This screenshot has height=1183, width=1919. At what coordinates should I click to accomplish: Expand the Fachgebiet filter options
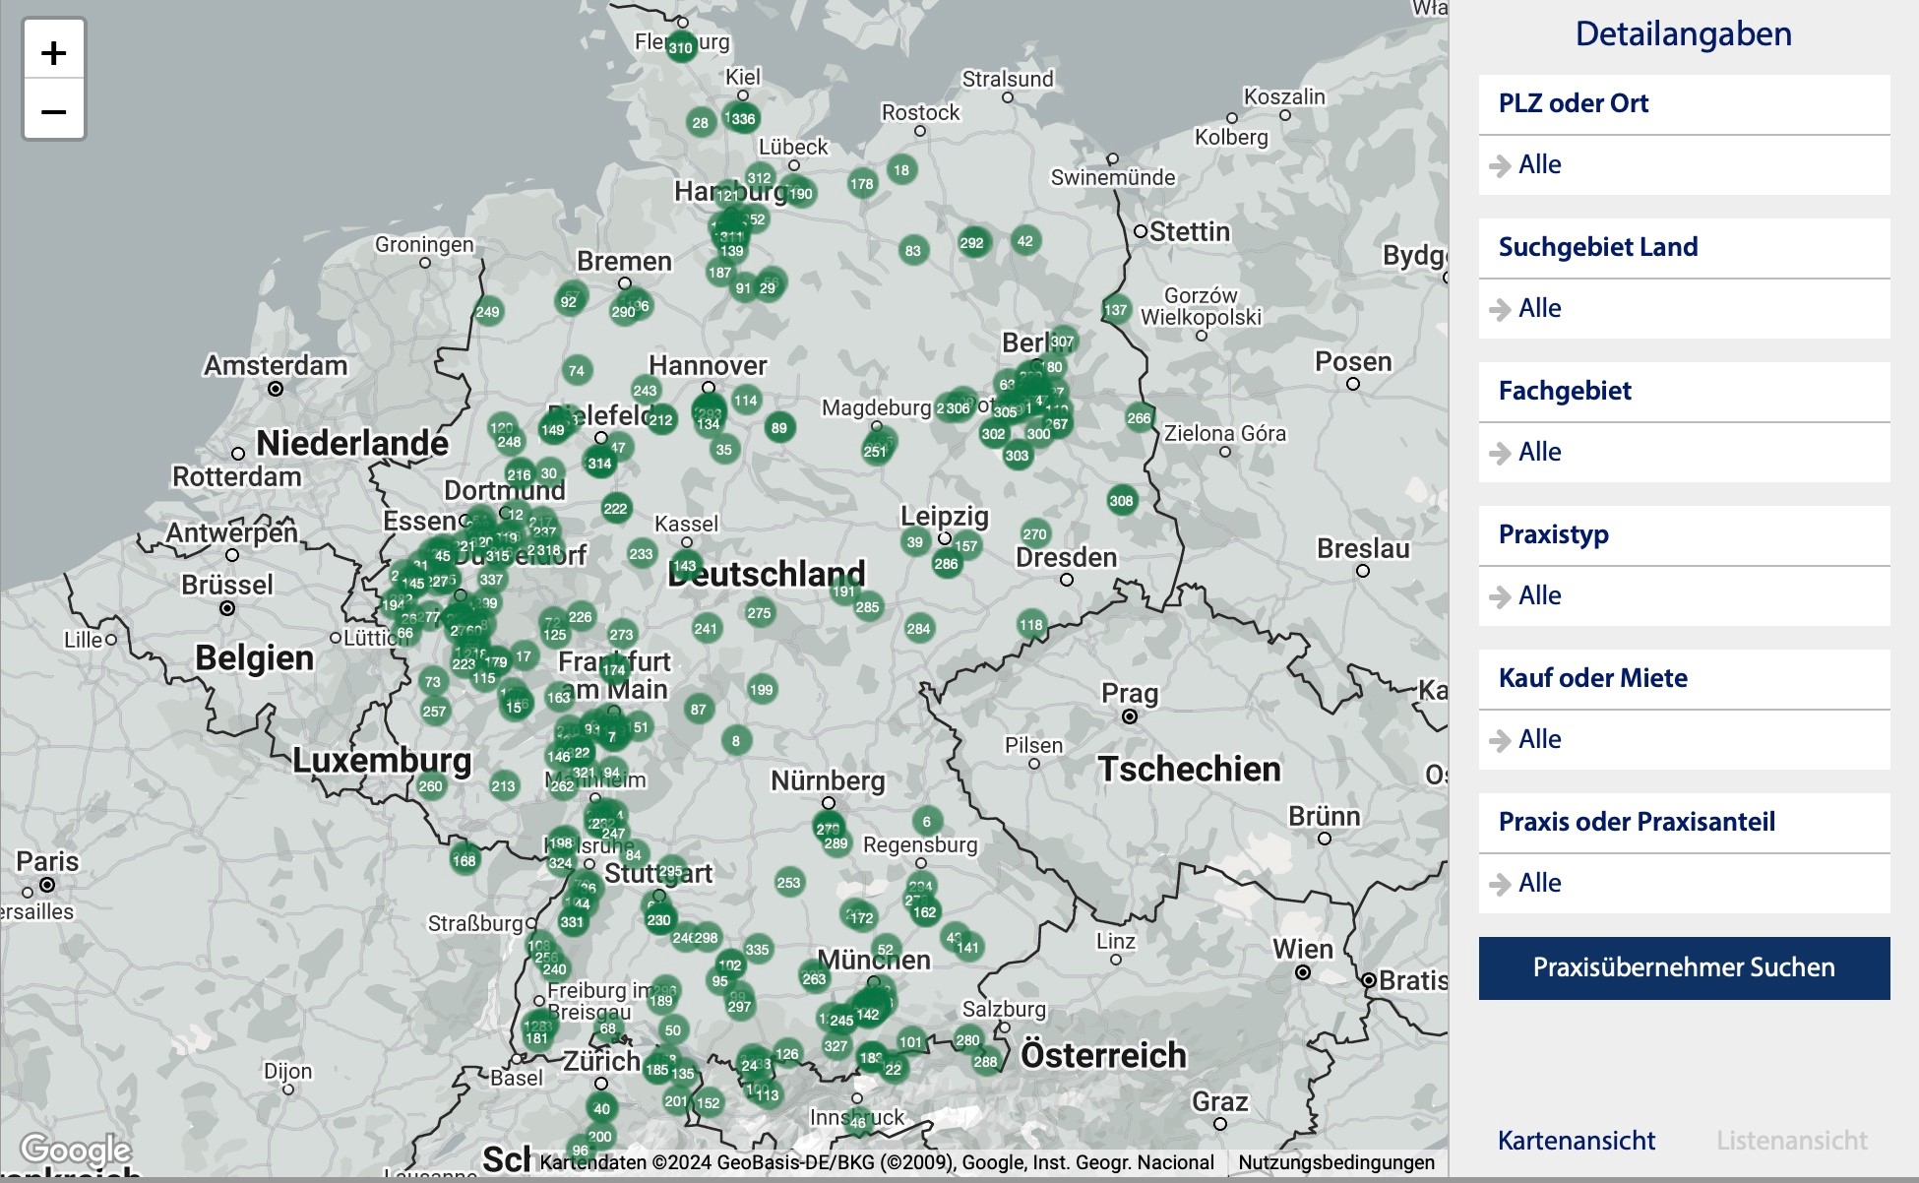click(1501, 453)
